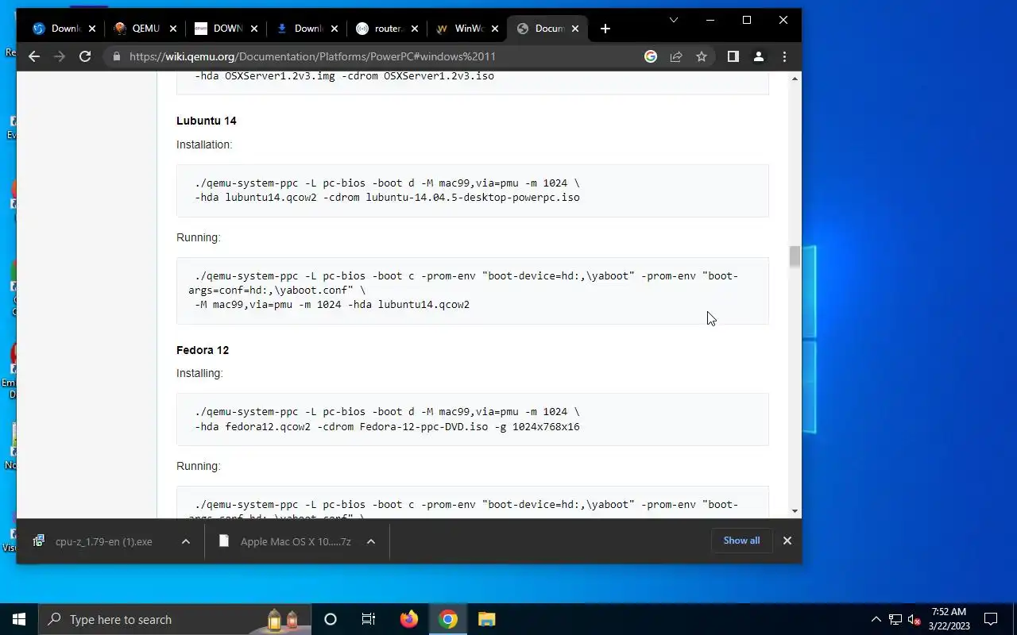Click the page scrollbar thumb
The image size is (1017, 635).
tap(794, 256)
